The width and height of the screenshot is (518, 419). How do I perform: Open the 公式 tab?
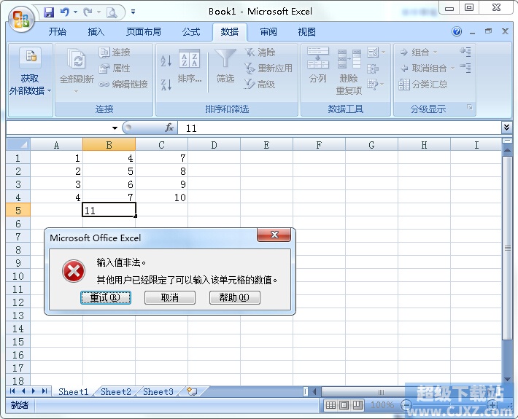(191, 31)
